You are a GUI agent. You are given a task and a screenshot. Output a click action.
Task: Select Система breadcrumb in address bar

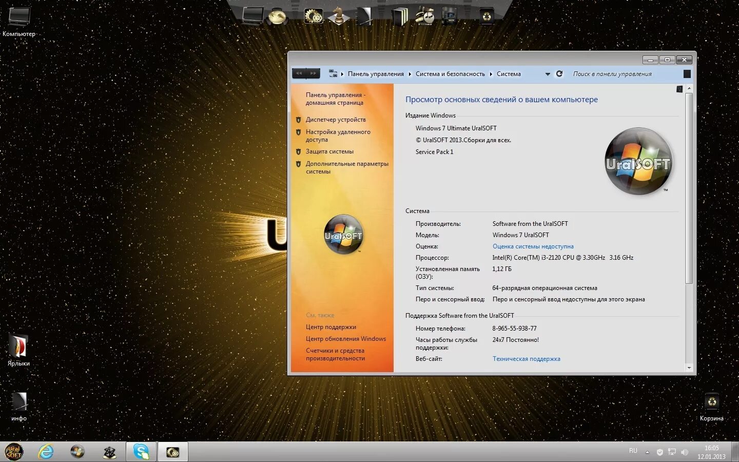[x=509, y=74]
